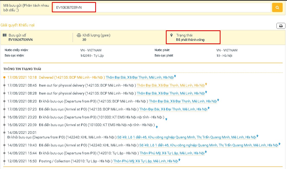Click map pin icon on 17/08/2021 10:18 row

(x=175, y=76)
